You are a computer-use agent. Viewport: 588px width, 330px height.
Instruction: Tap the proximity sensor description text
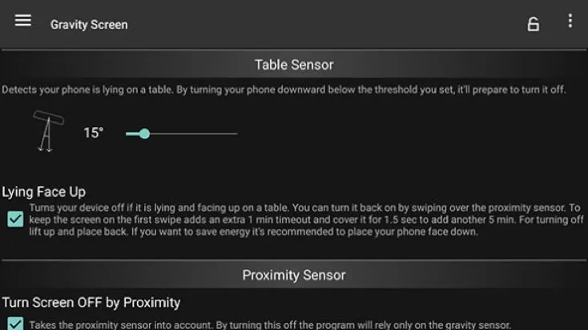(269, 324)
